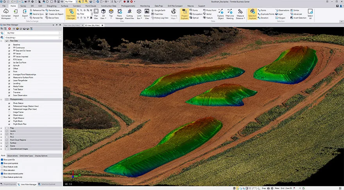
Task: Enable the Show elevation checkbox
Action: pos(2,170)
